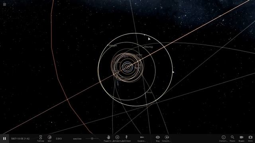The height and width of the screenshot is (143, 255).
Task: Select the Юпитер label
Action: pyautogui.click(x=149, y=47)
